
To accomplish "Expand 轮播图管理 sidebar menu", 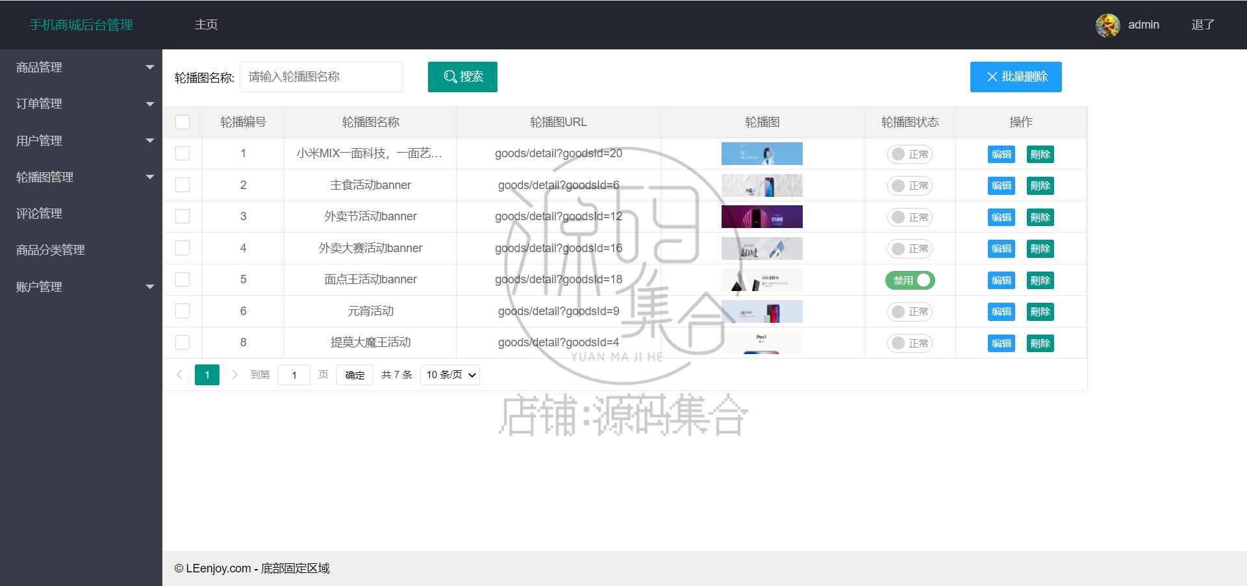I will [81, 177].
